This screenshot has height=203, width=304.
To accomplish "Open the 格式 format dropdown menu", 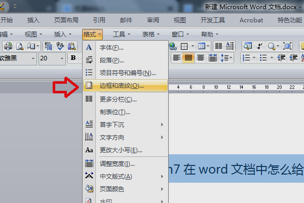I will (x=92, y=35).
